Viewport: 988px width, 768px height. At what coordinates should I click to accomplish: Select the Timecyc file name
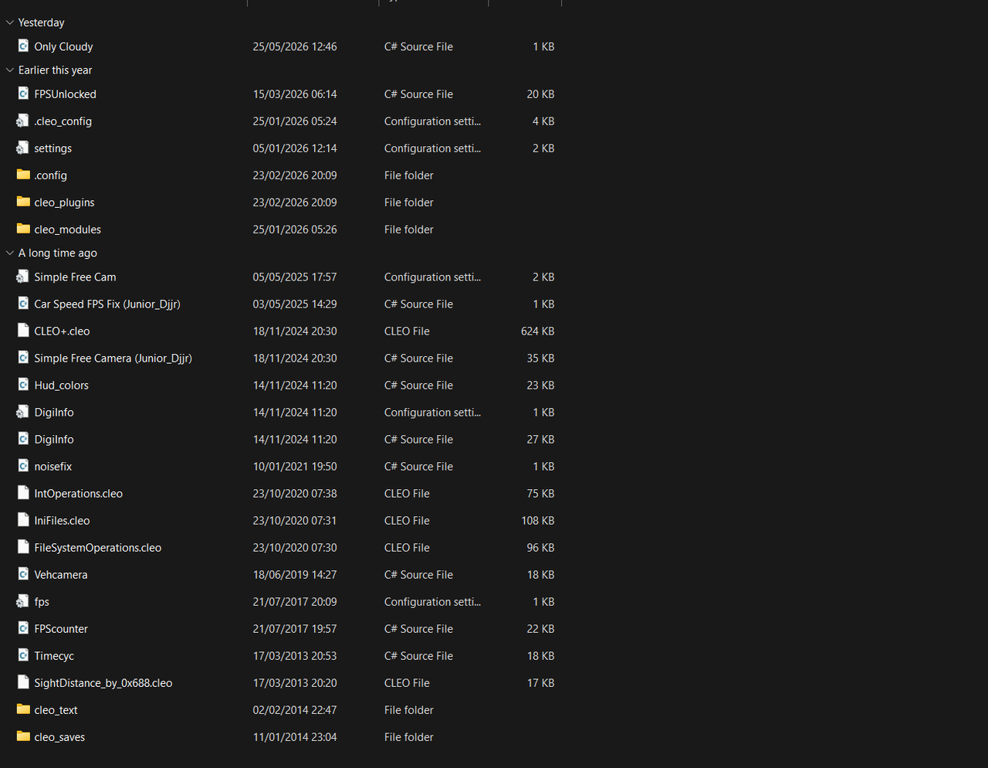coord(54,656)
